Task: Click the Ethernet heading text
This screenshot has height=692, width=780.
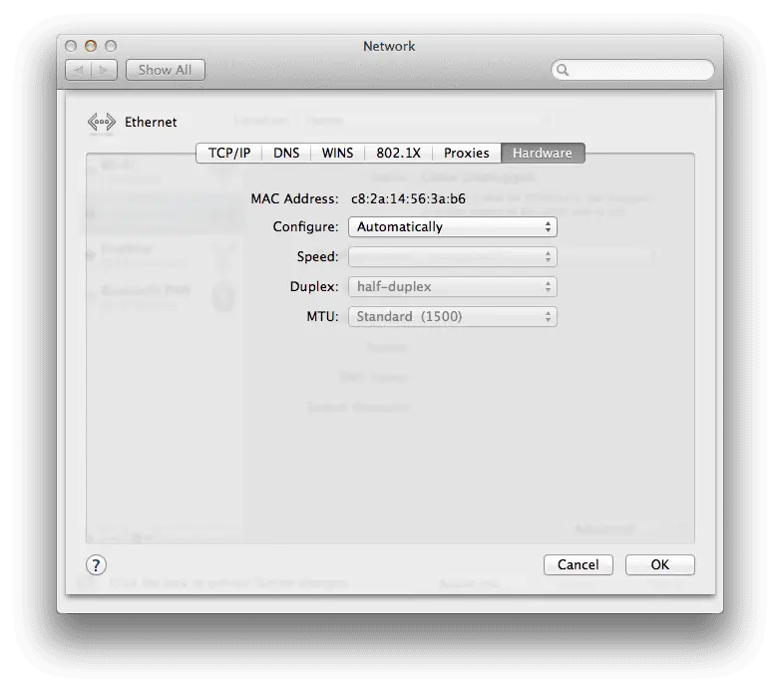Action: coord(151,122)
